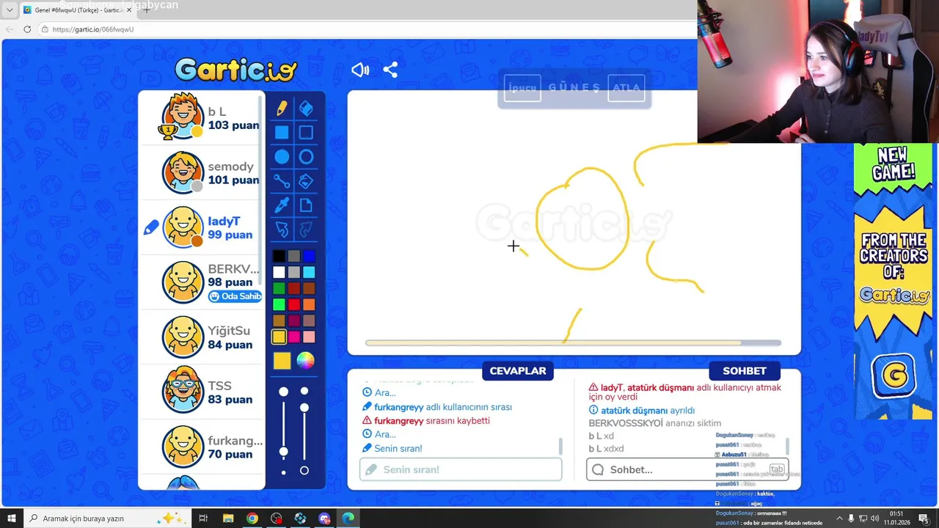
Task: Select player b L in the list
Action: click(x=202, y=118)
